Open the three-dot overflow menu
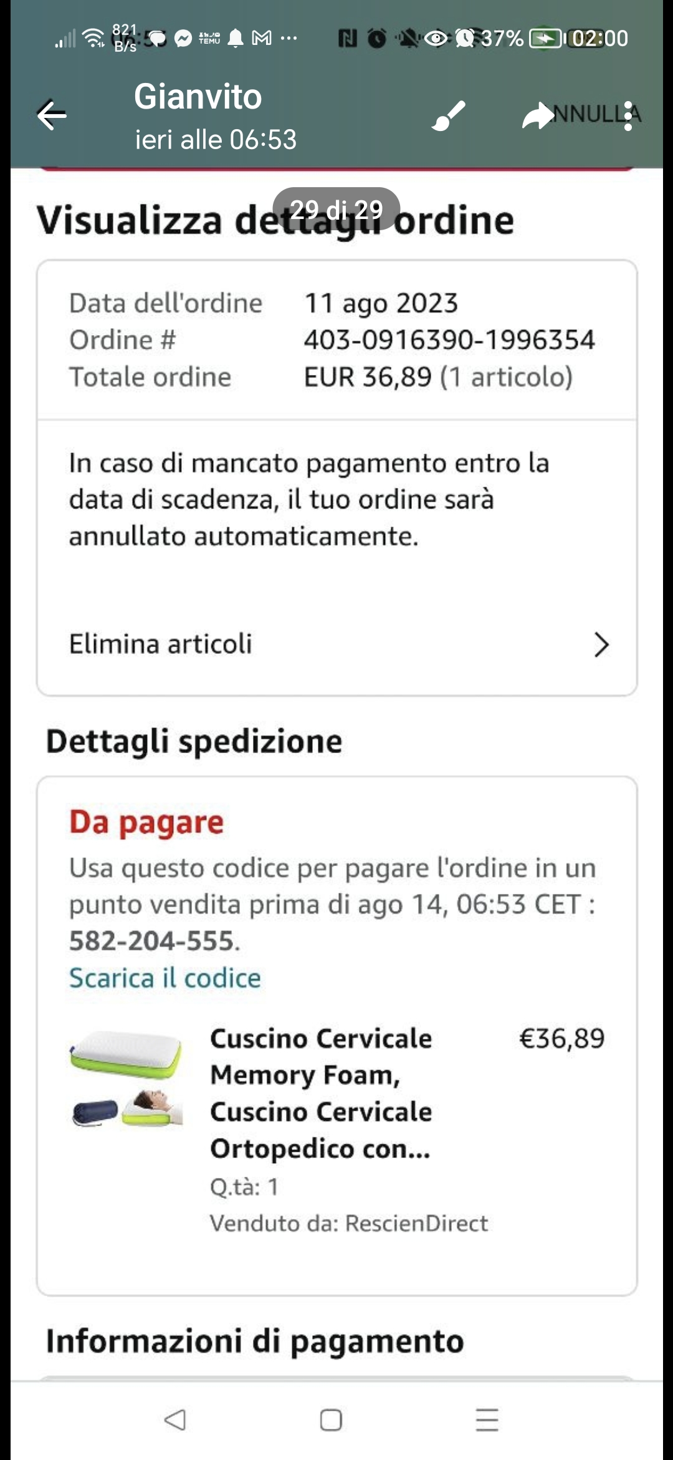Screen dimensions: 673x1460 pos(628,116)
